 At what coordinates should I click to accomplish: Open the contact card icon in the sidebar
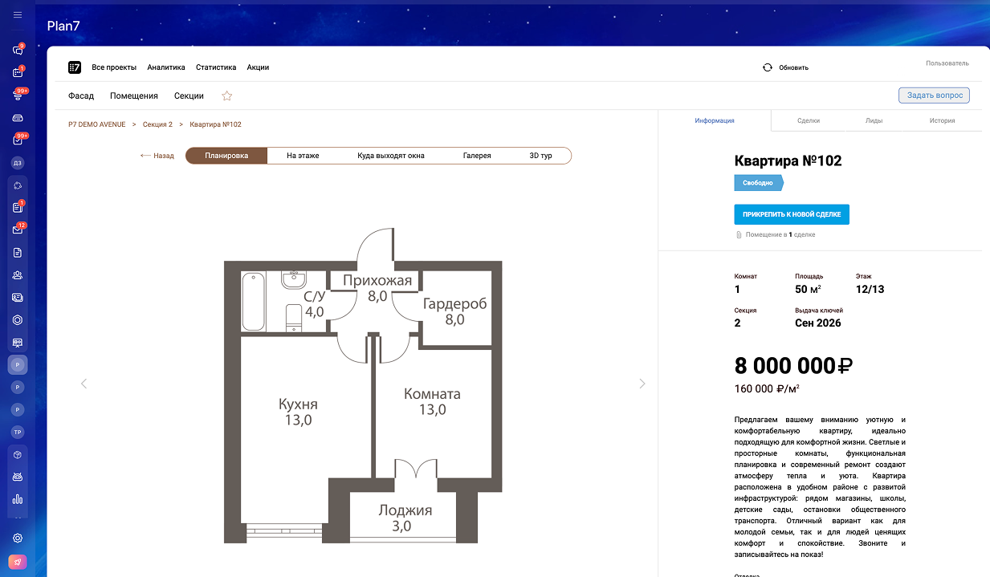point(18,298)
